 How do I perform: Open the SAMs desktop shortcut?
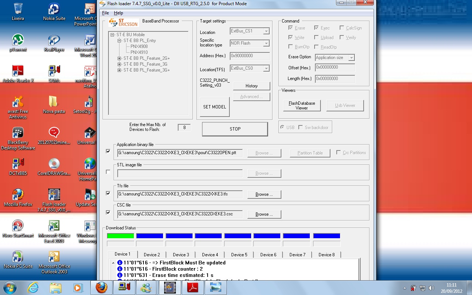click(x=54, y=74)
